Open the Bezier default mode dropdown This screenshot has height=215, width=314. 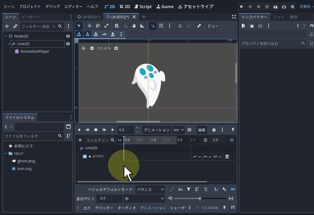[150, 190]
